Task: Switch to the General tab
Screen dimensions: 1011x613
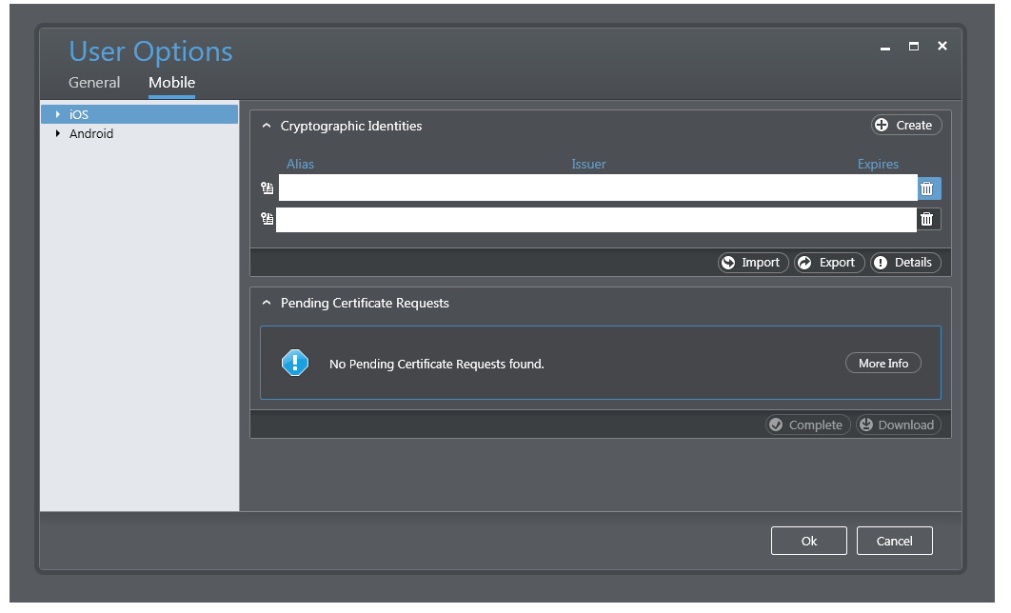Action: coord(94,83)
